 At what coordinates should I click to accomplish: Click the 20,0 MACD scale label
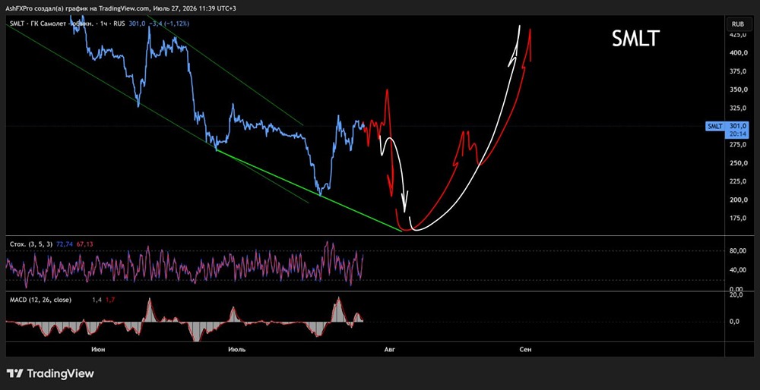click(736, 295)
